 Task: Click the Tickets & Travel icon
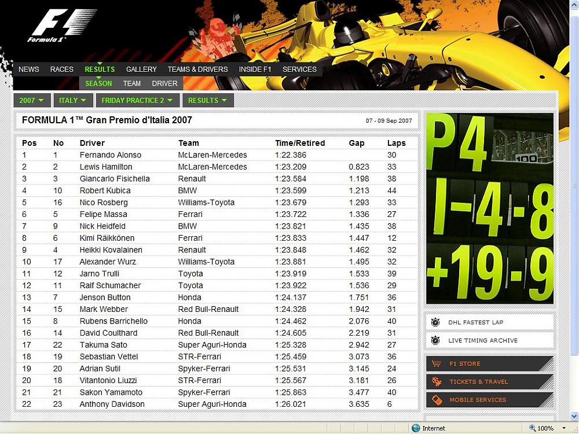pyautogui.click(x=437, y=381)
